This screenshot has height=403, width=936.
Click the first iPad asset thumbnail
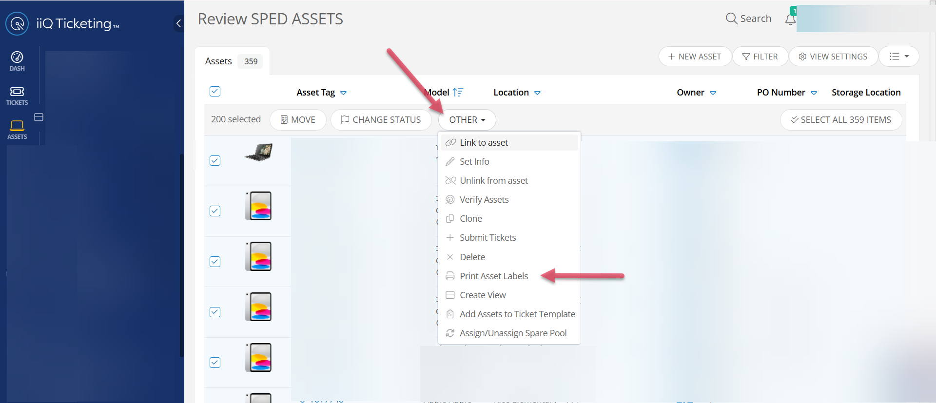(x=259, y=206)
